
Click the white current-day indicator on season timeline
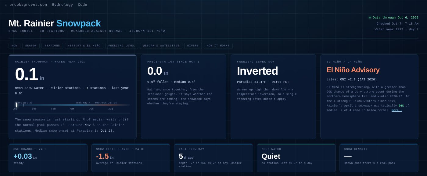click(x=16, y=105)
